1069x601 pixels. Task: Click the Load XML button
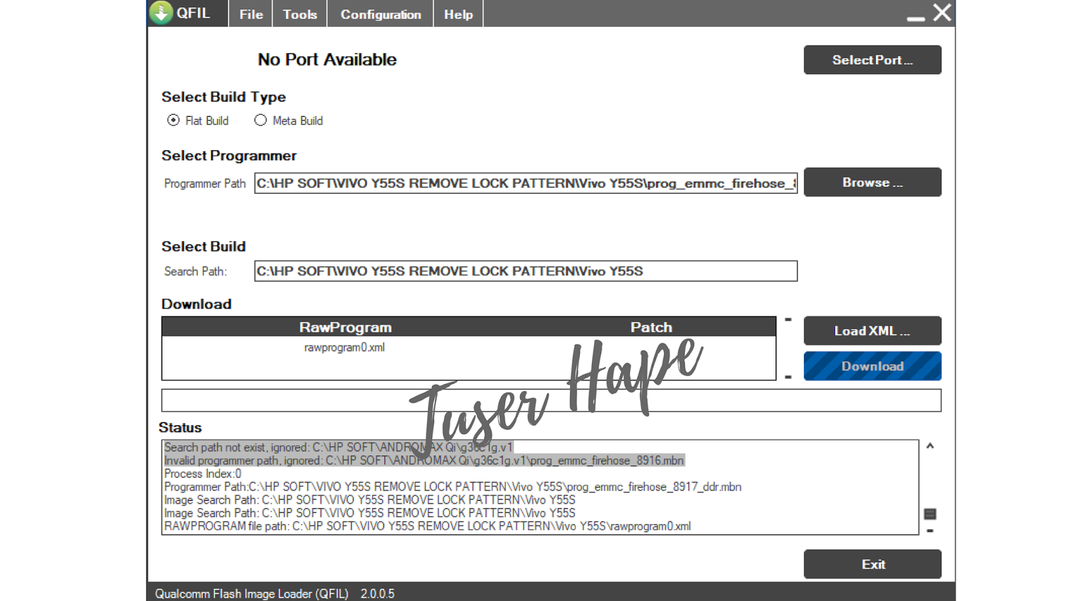873,331
